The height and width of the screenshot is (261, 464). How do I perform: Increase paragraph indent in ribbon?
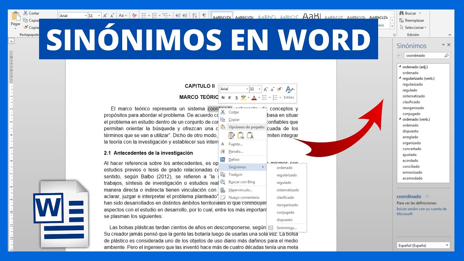point(186,16)
